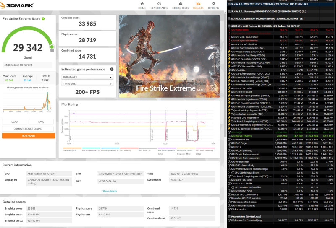Click the info icon next to Best

click(x=49, y=76)
